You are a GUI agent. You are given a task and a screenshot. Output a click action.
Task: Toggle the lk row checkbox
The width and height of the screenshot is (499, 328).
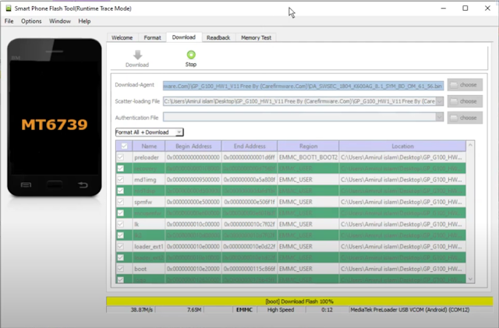[x=121, y=224]
